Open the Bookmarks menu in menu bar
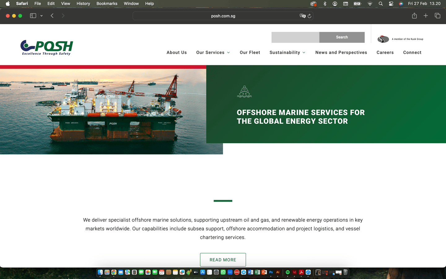The width and height of the screenshot is (446, 279). [x=107, y=4]
